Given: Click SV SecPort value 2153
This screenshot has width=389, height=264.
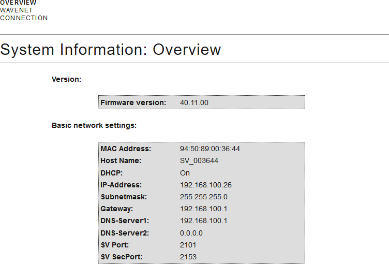Looking at the screenshot, I should [x=188, y=257].
